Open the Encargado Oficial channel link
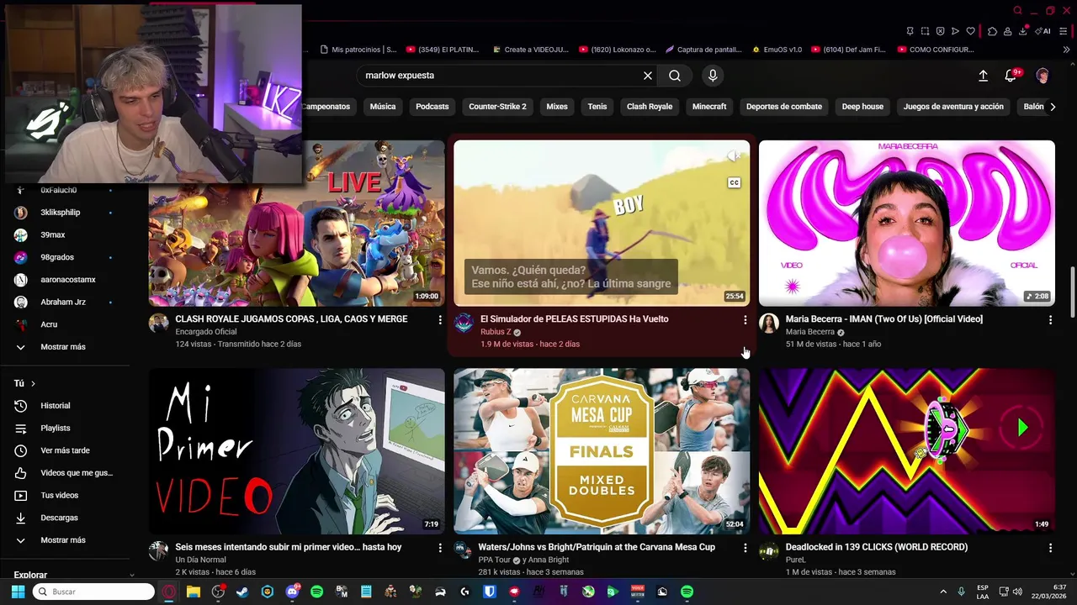Screen dimensions: 1077x605 tap(206, 332)
